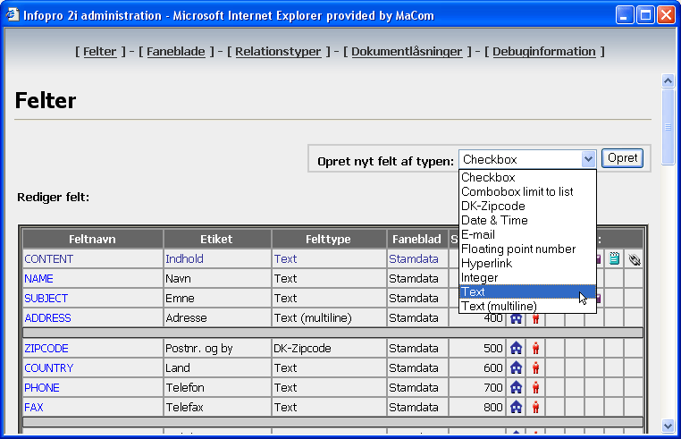Open the ADDRESS field link
This screenshot has width=681, height=439.
pyautogui.click(x=47, y=317)
